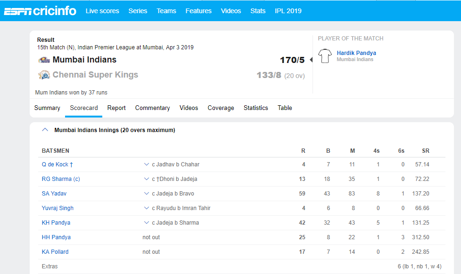Open the Commentary tab
The image size is (461, 274).
click(x=152, y=108)
